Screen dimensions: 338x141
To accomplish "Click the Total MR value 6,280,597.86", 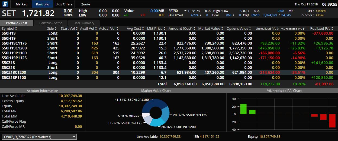I will point(70,111).
